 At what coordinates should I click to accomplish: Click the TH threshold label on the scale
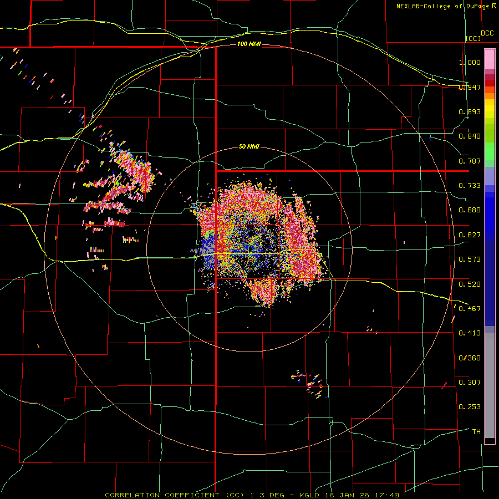[x=476, y=432]
